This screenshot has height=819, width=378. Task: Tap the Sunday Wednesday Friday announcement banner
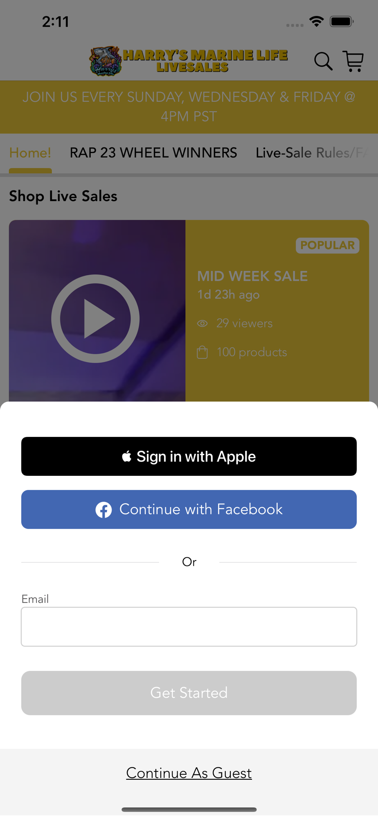pos(189,107)
